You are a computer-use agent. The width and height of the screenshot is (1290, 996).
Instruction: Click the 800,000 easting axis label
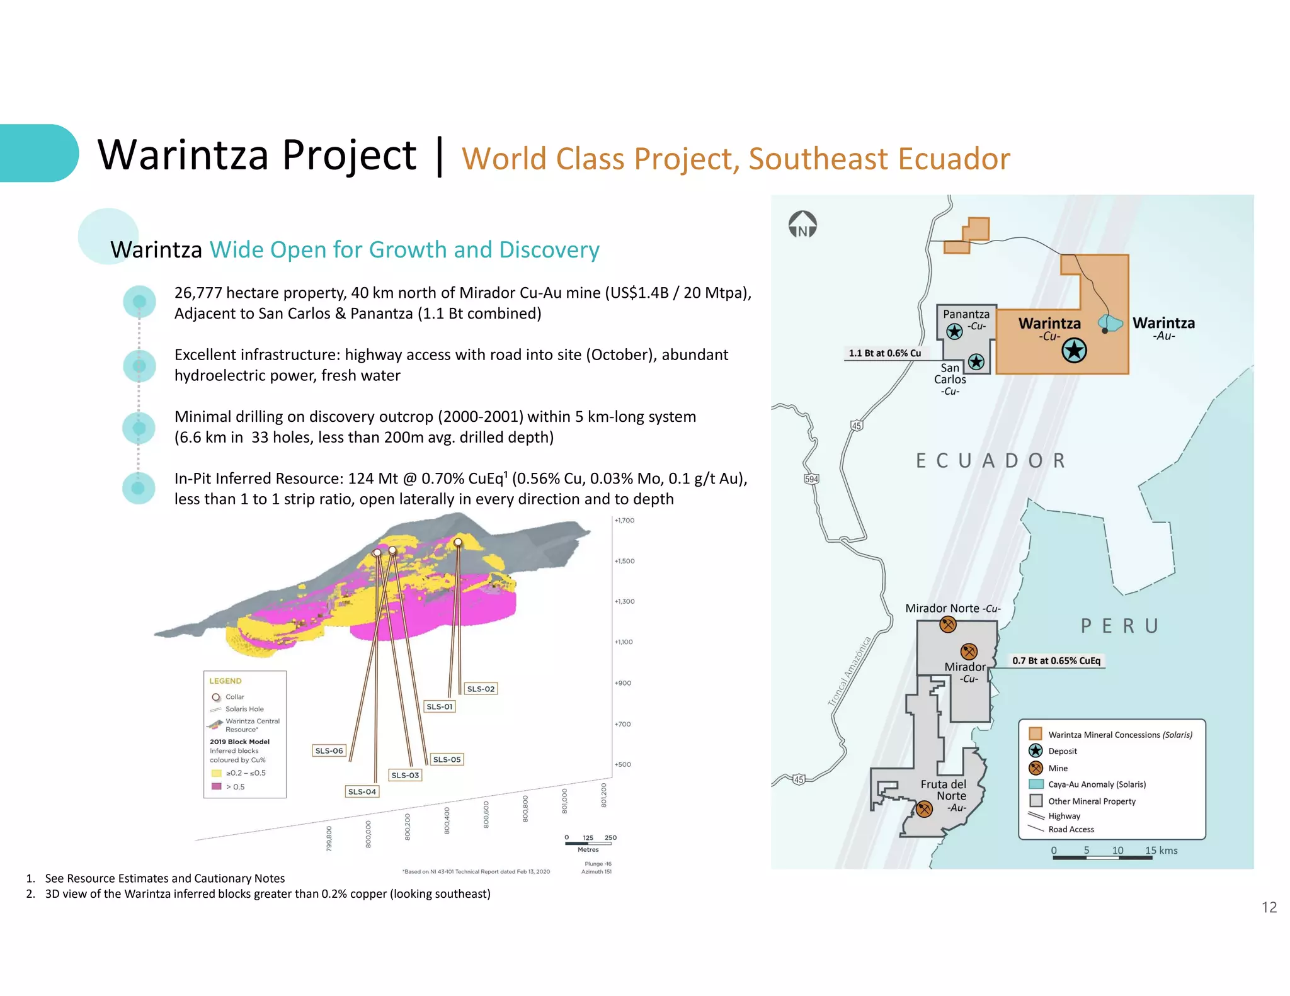pyautogui.click(x=368, y=834)
